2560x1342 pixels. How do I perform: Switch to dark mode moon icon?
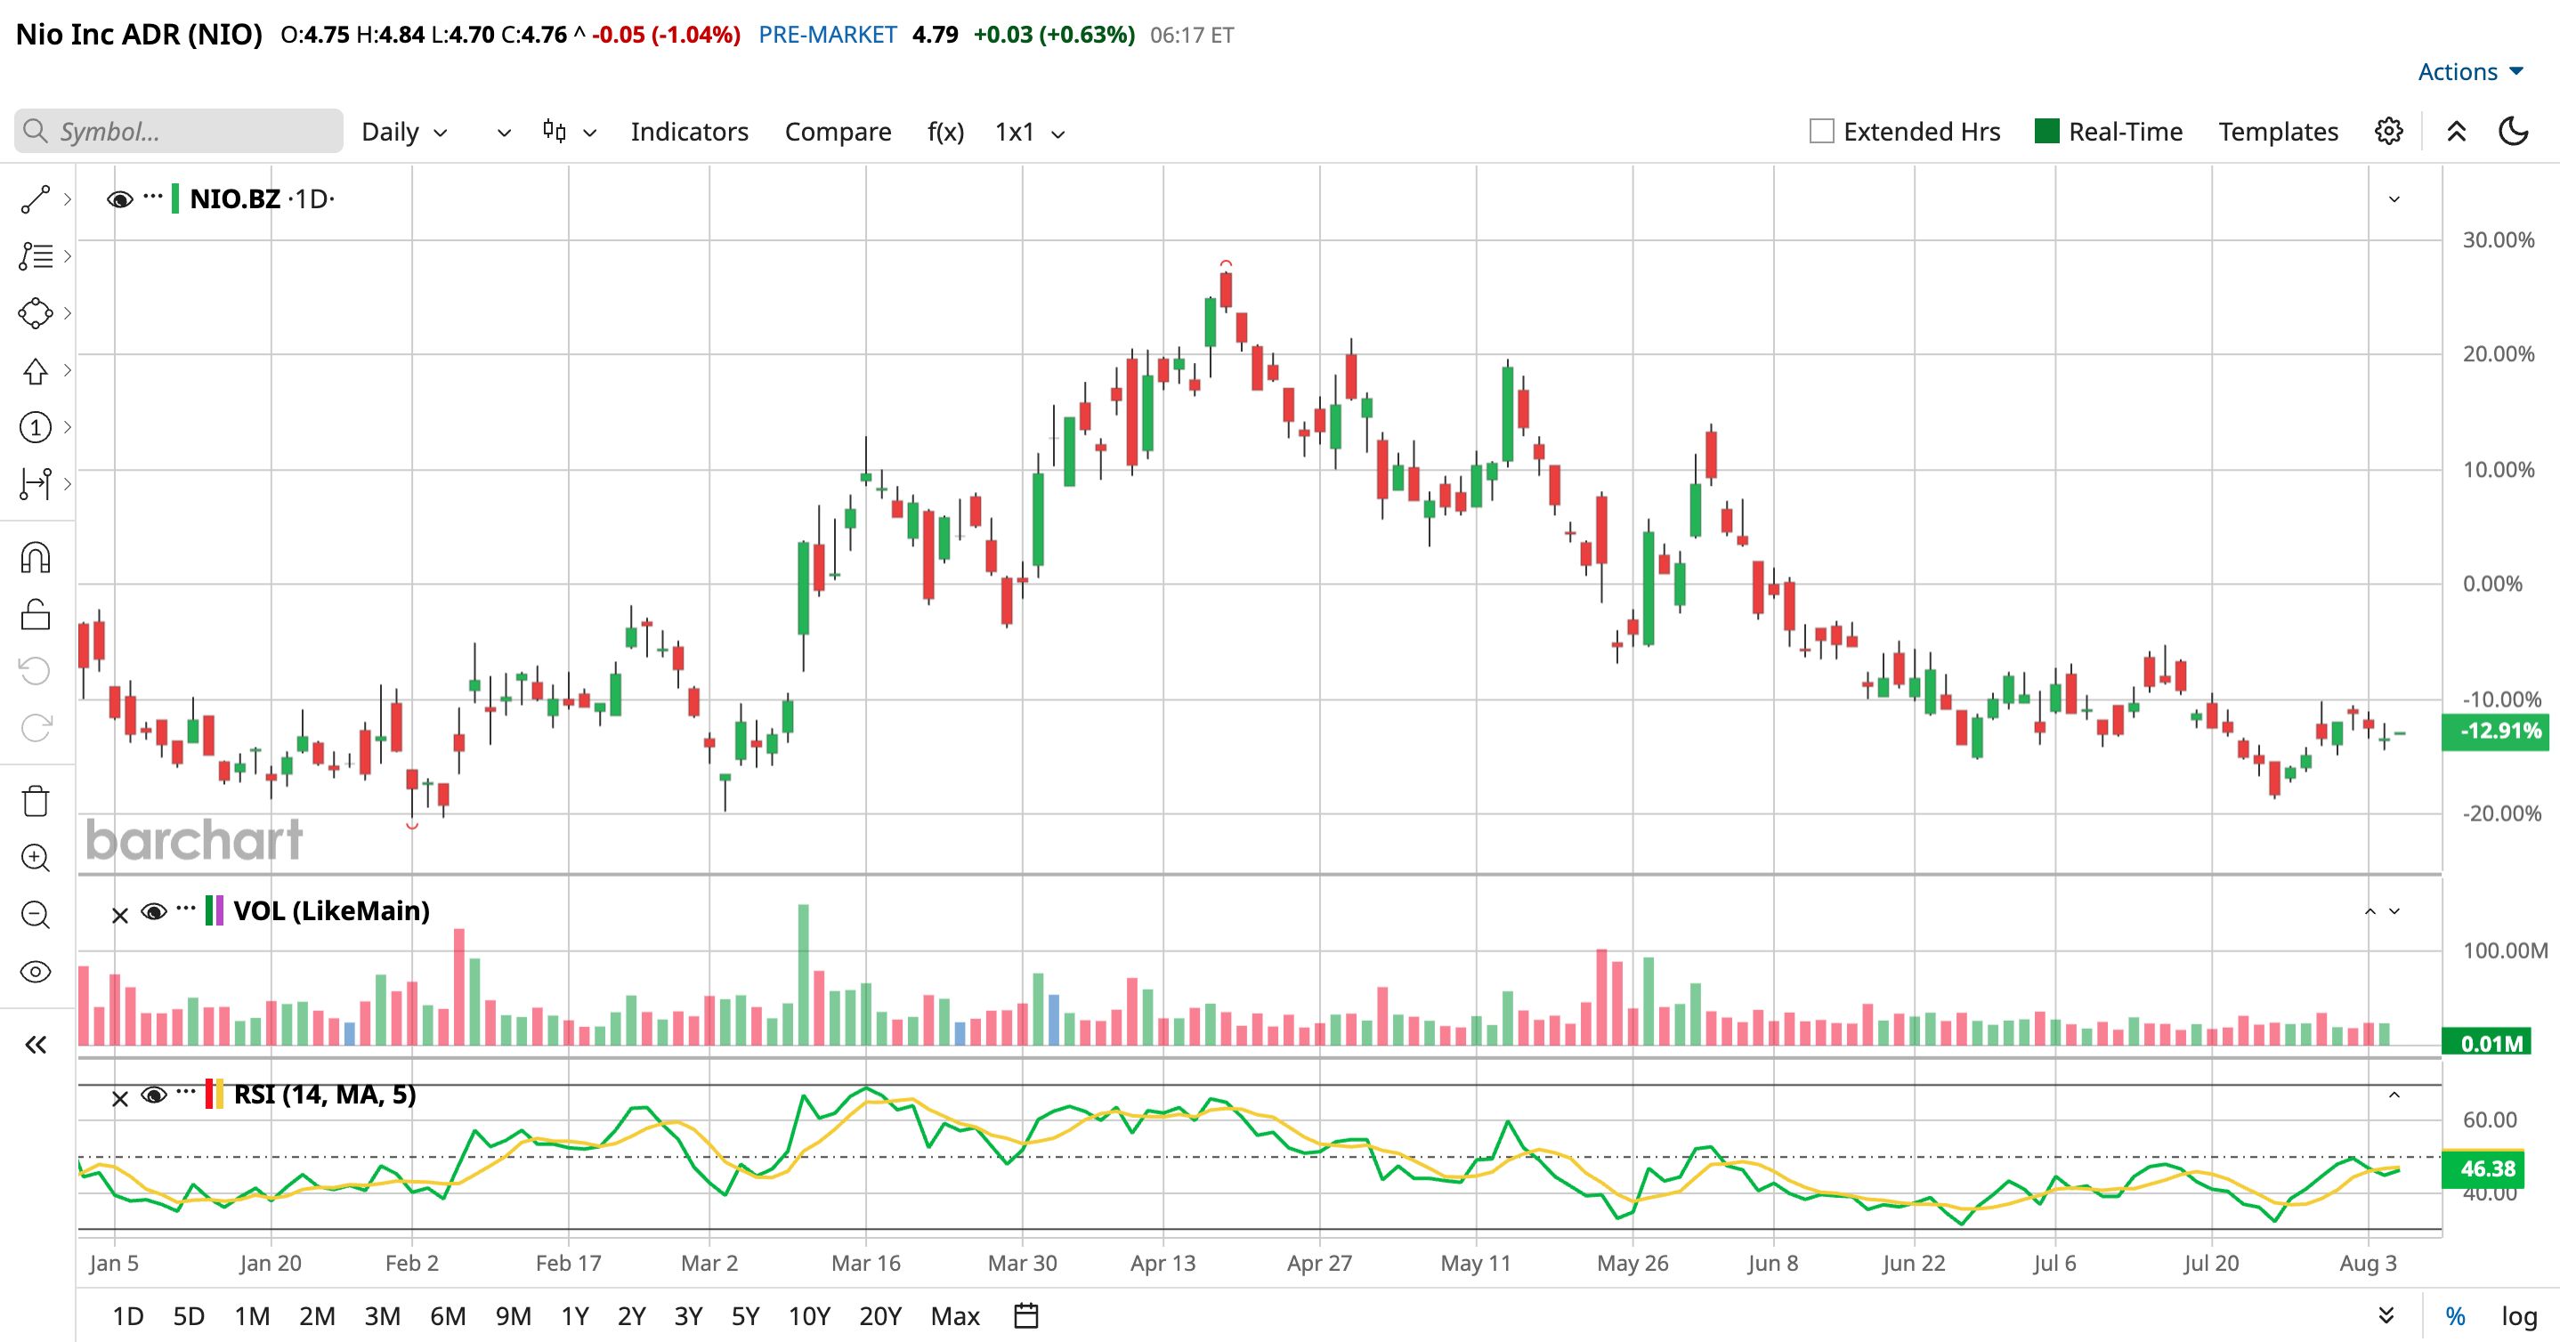2514,131
